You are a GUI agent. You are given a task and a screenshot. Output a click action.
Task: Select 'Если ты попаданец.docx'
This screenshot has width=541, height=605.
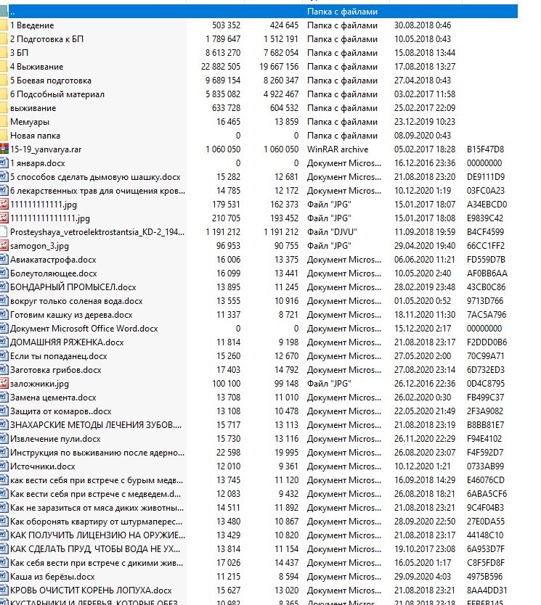[58, 356]
